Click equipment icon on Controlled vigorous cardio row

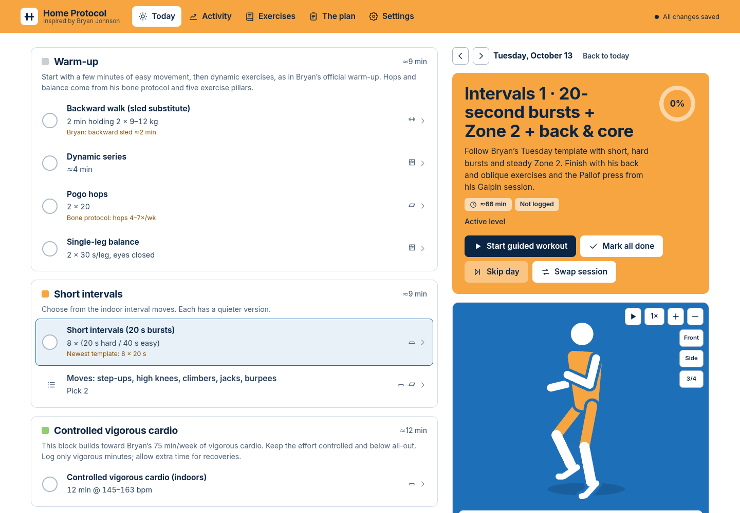click(x=412, y=484)
